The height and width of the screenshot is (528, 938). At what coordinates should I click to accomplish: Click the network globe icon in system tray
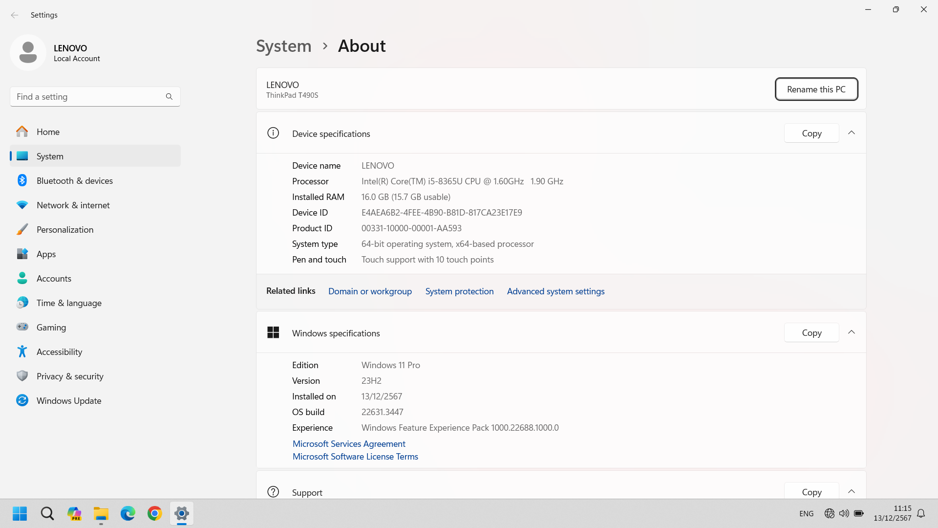pos(829,513)
